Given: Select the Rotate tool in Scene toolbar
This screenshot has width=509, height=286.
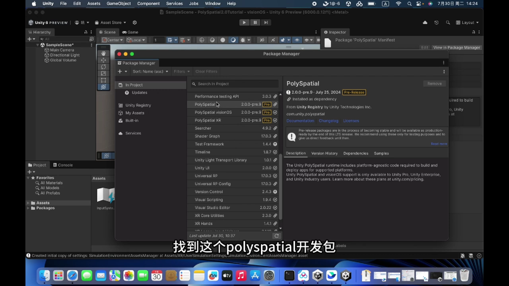Looking at the screenshot, I should click(103, 67).
